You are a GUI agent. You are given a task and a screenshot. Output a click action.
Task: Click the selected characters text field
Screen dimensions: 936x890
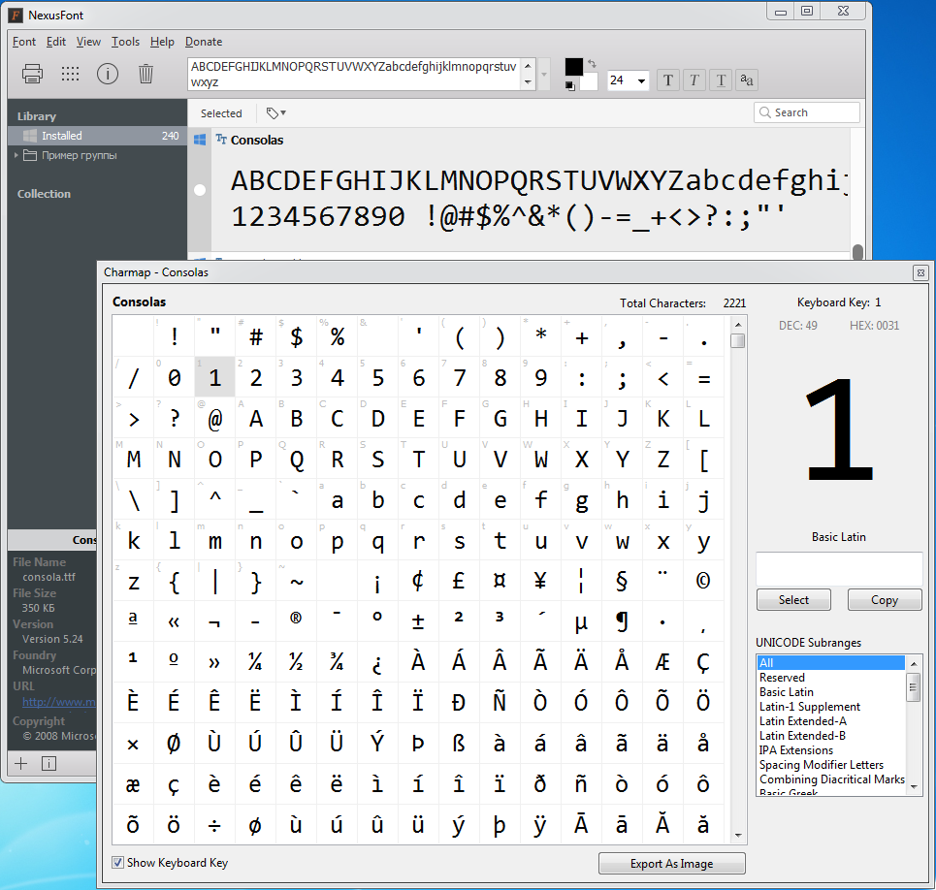point(839,568)
